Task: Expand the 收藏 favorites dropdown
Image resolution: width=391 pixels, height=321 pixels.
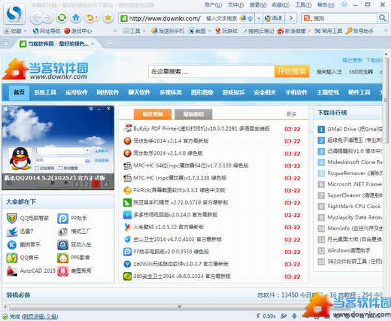Action: click(x=25, y=31)
